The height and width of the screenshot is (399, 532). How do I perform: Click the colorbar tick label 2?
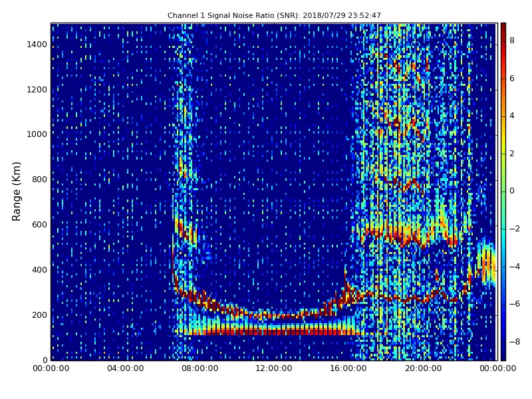[x=512, y=154]
